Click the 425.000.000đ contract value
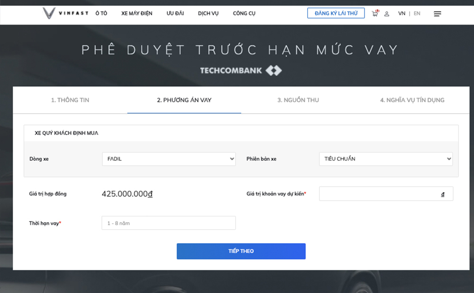Viewport: 474px width, 293px height. point(127,194)
